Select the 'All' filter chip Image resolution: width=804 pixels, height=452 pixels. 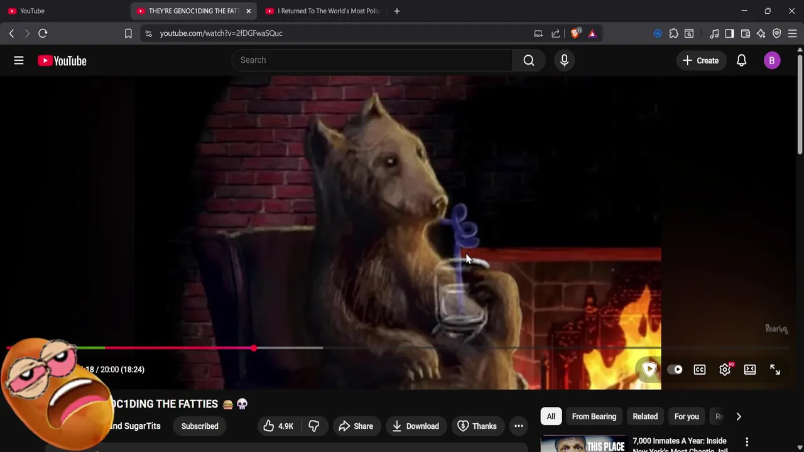click(x=551, y=416)
